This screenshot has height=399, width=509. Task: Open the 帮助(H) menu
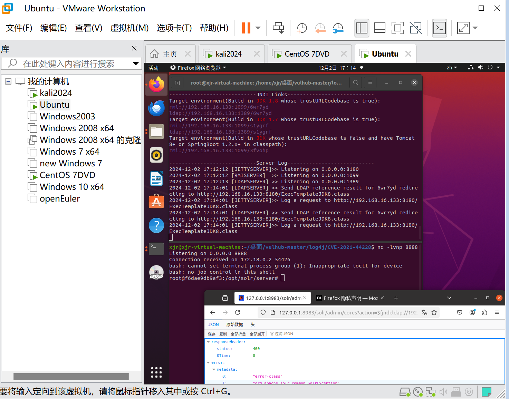214,28
